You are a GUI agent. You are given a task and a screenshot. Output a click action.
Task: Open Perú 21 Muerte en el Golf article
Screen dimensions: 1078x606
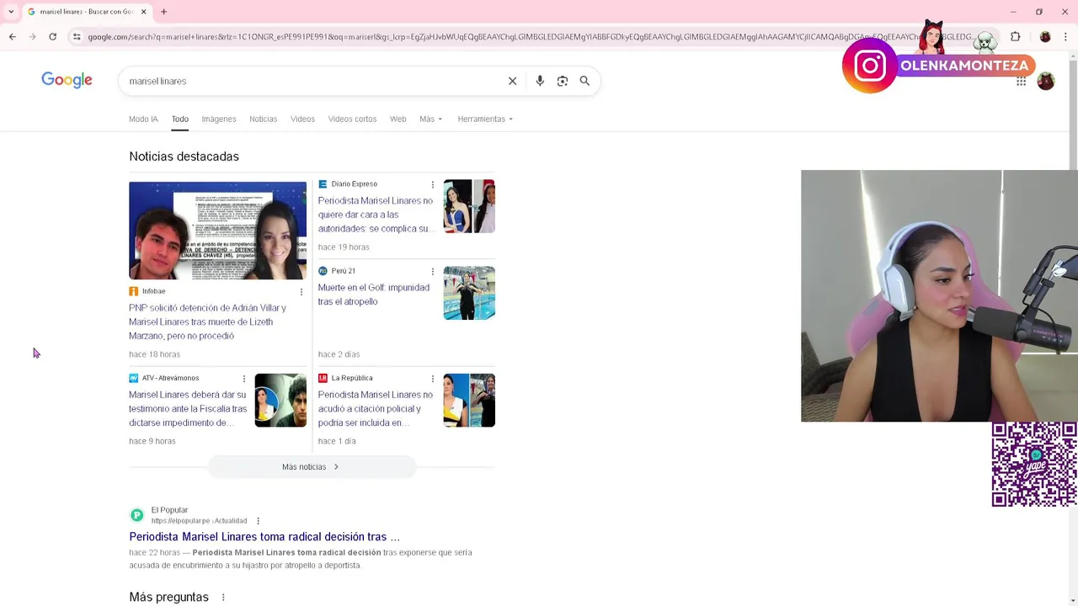[x=374, y=295]
